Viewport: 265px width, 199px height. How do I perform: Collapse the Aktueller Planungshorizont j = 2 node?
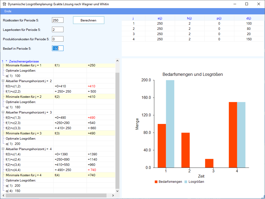pos(3,81)
